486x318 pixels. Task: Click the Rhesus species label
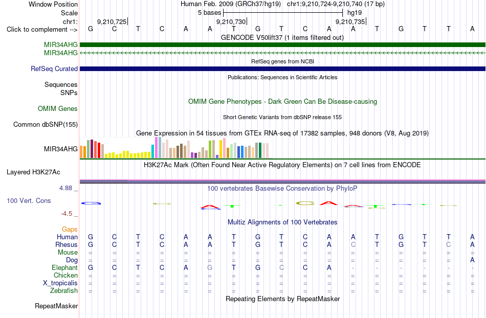[x=67, y=244]
